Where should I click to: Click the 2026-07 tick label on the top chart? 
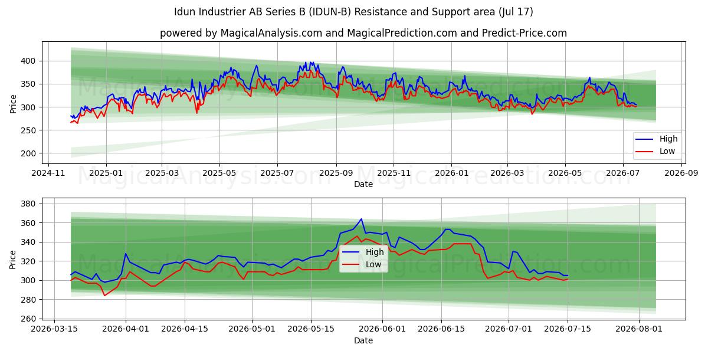pyautogui.click(x=622, y=173)
